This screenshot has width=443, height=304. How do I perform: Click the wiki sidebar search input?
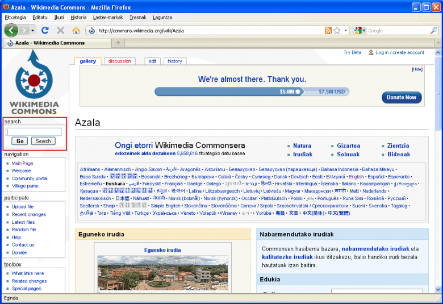point(34,132)
